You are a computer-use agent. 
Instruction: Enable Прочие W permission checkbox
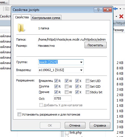tap(66, 92)
